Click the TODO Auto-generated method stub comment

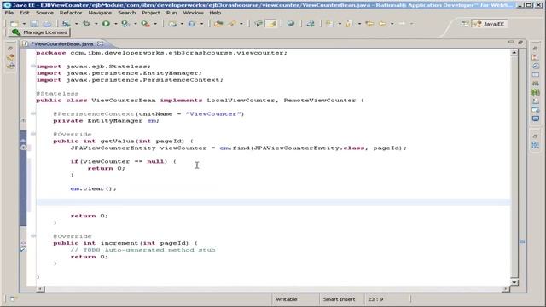pos(142,250)
